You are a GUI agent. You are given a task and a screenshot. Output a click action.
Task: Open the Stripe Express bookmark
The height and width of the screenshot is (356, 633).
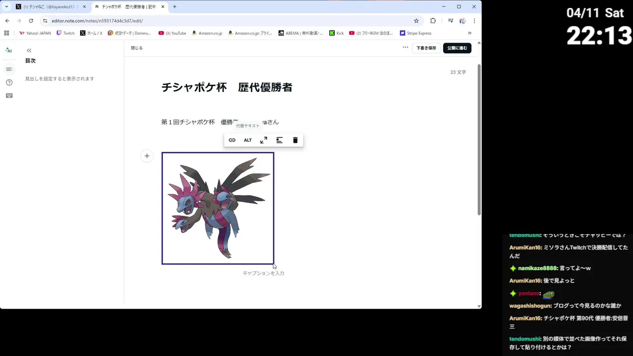415,33
